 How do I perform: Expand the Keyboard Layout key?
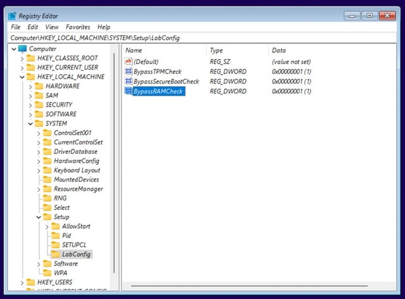(39, 170)
